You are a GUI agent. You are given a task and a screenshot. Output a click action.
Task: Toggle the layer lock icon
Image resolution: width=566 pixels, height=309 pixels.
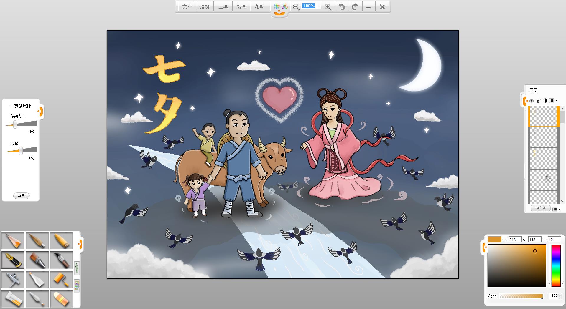tap(539, 101)
